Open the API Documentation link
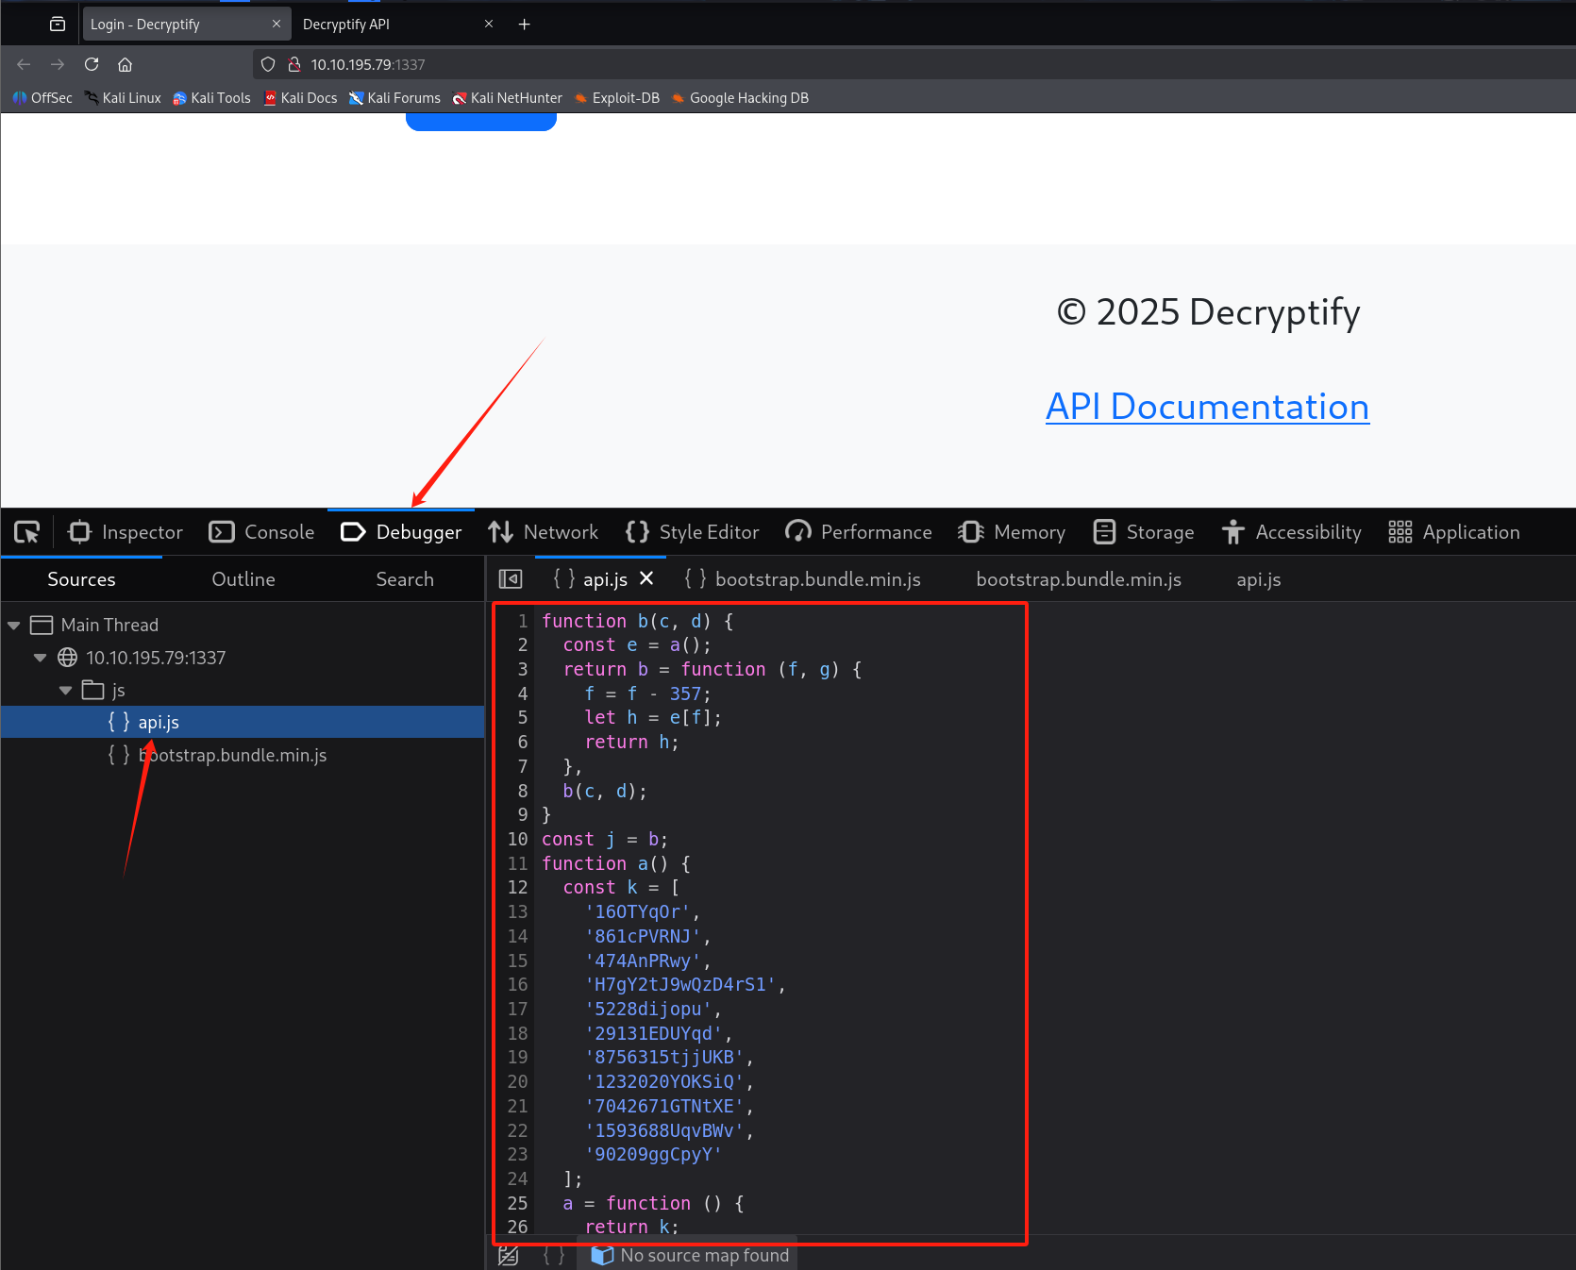Image resolution: width=1576 pixels, height=1270 pixels. (x=1207, y=407)
